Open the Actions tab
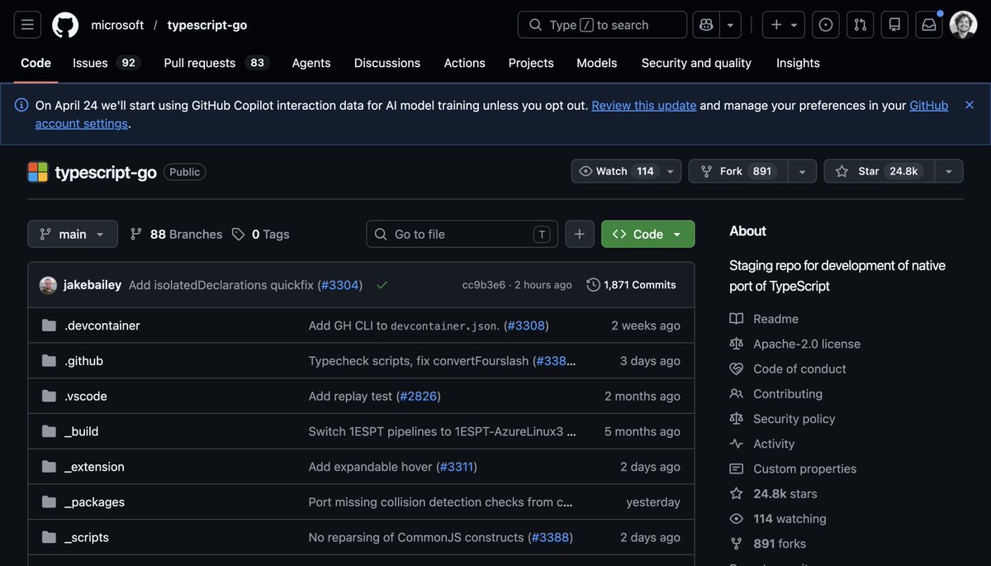Screen dimensions: 991x566 pyautogui.click(x=465, y=63)
